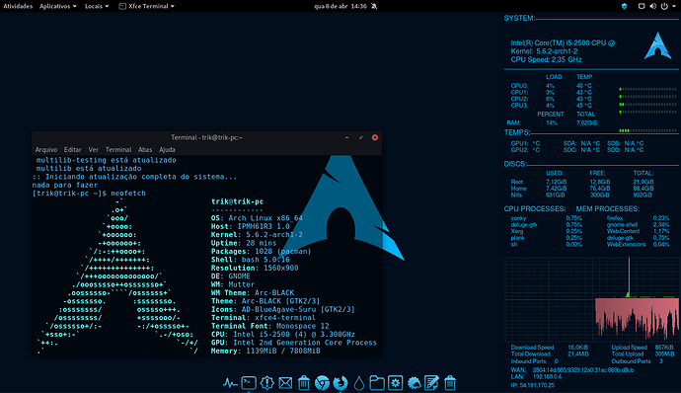Launch the terminal from the dock

(x=249, y=383)
